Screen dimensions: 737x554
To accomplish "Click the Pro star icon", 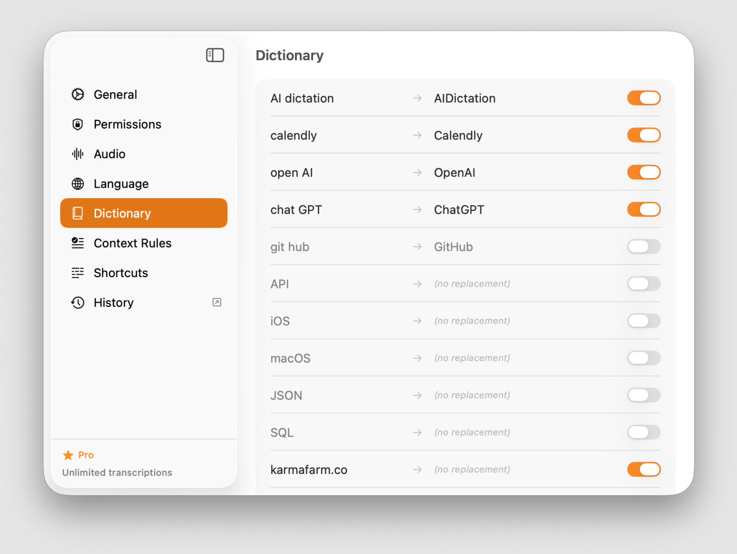I will click(x=68, y=455).
